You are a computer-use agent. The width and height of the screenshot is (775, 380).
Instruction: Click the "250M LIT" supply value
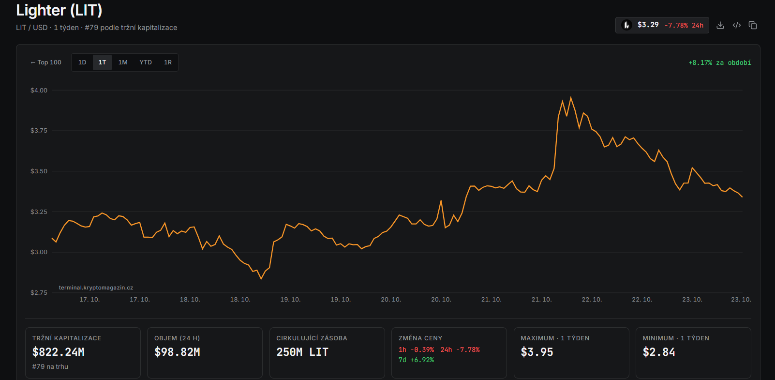302,352
